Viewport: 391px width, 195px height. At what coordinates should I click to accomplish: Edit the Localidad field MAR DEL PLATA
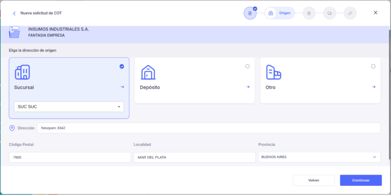coord(194,157)
